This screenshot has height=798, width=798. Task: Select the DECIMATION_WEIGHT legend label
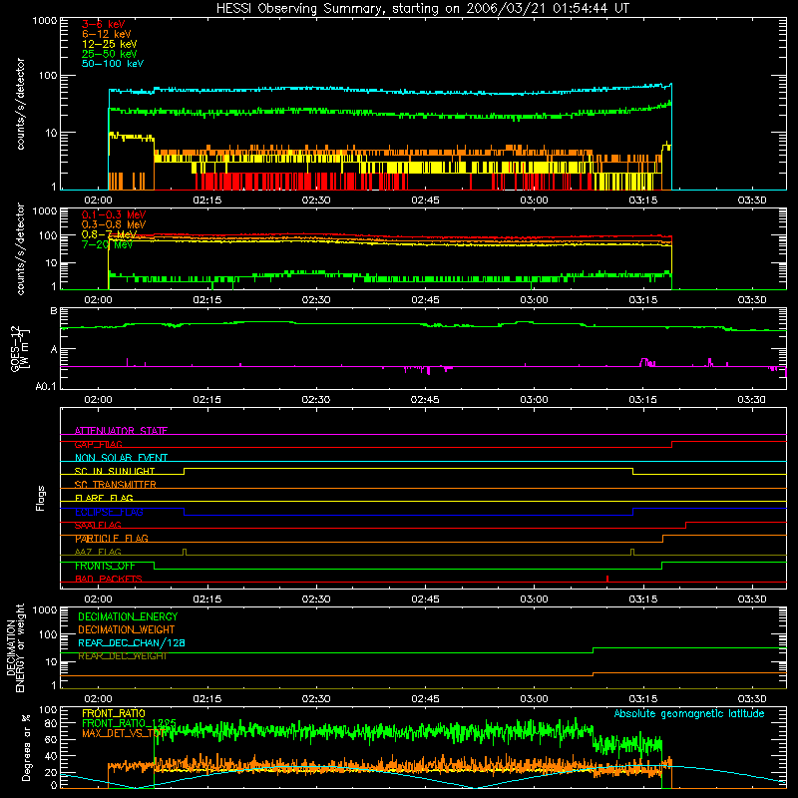[x=127, y=629]
